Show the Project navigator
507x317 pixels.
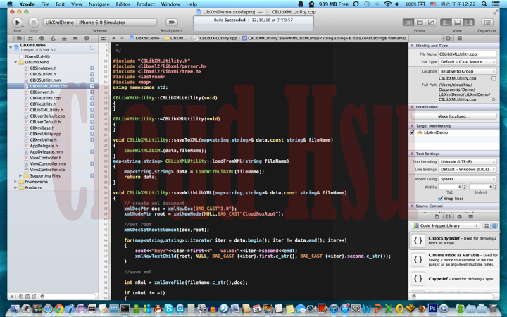click(x=19, y=38)
